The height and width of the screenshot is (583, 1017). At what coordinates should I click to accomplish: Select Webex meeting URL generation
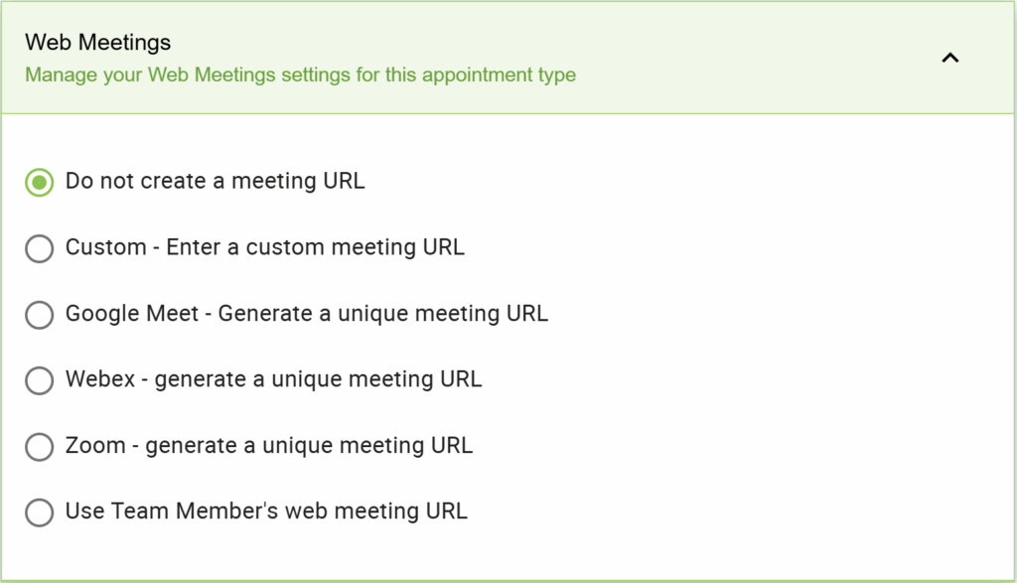coord(39,380)
